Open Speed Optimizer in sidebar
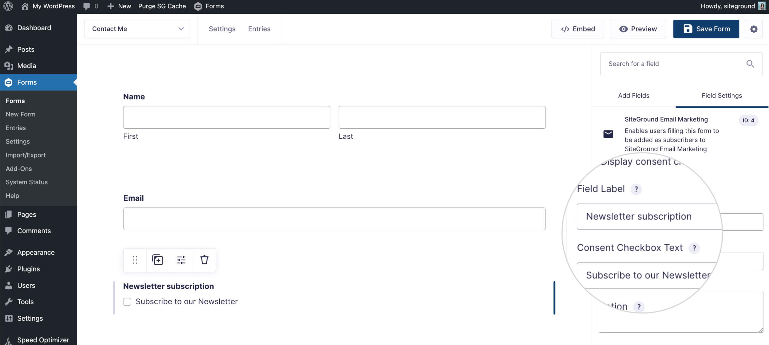Image resolution: width=769 pixels, height=345 pixels. tap(38, 340)
